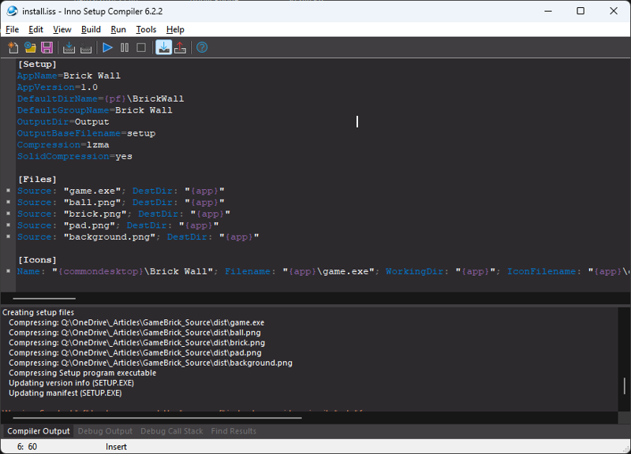The width and height of the screenshot is (631, 454).
Task: Open the Help menu
Action: 175,29
